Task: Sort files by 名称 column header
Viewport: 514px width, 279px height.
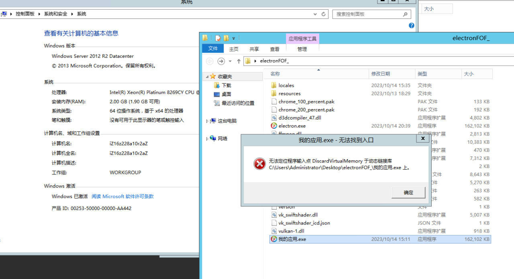Action: click(317, 74)
